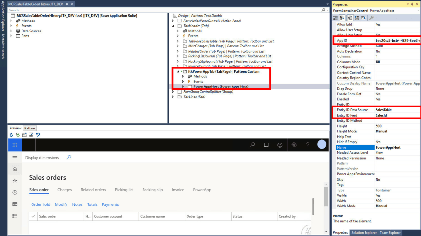Select the Charges tab in preview
The width and height of the screenshot is (421, 236).
pyautogui.click(x=65, y=190)
